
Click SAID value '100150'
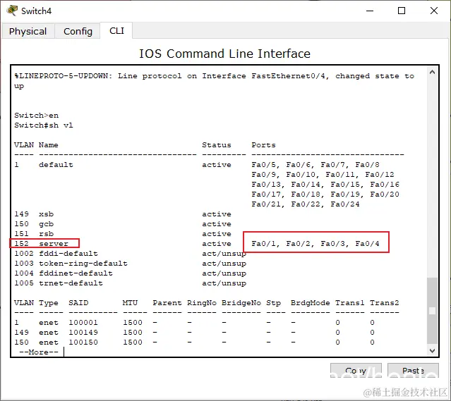click(x=83, y=343)
